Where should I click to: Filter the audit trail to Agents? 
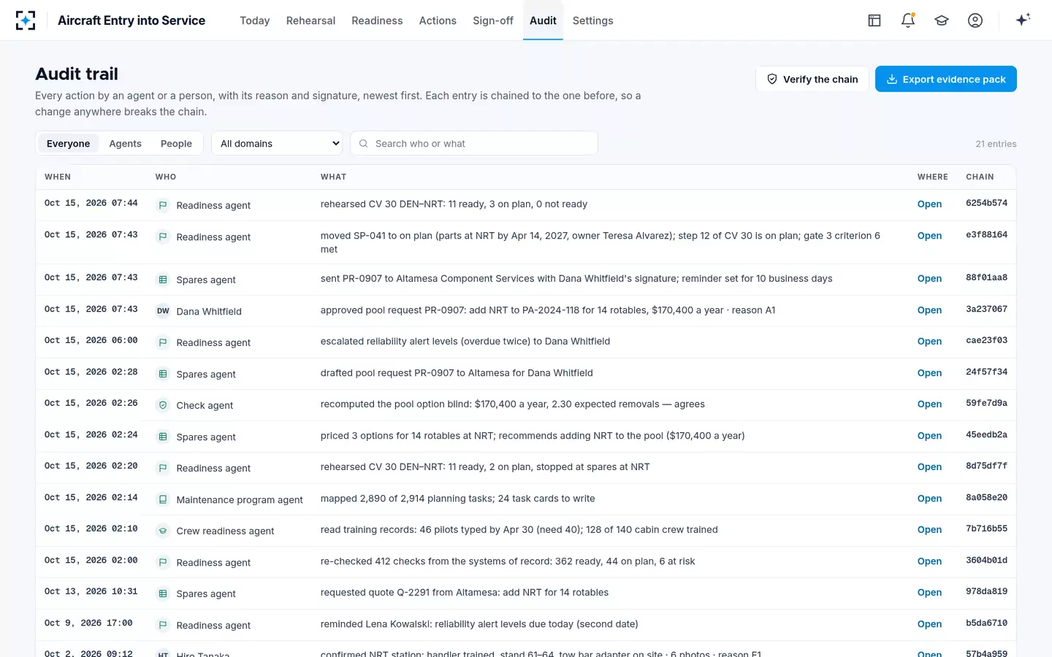click(x=125, y=144)
